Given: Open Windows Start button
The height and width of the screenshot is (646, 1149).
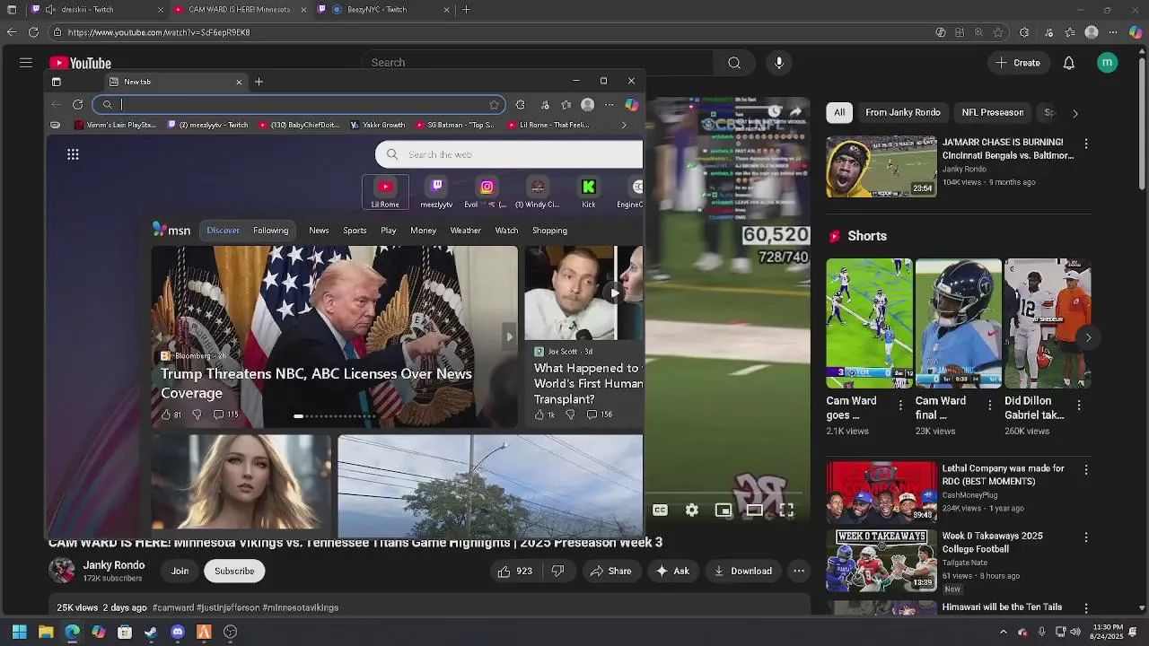Looking at the screenshot, I should tap(20, 632).
